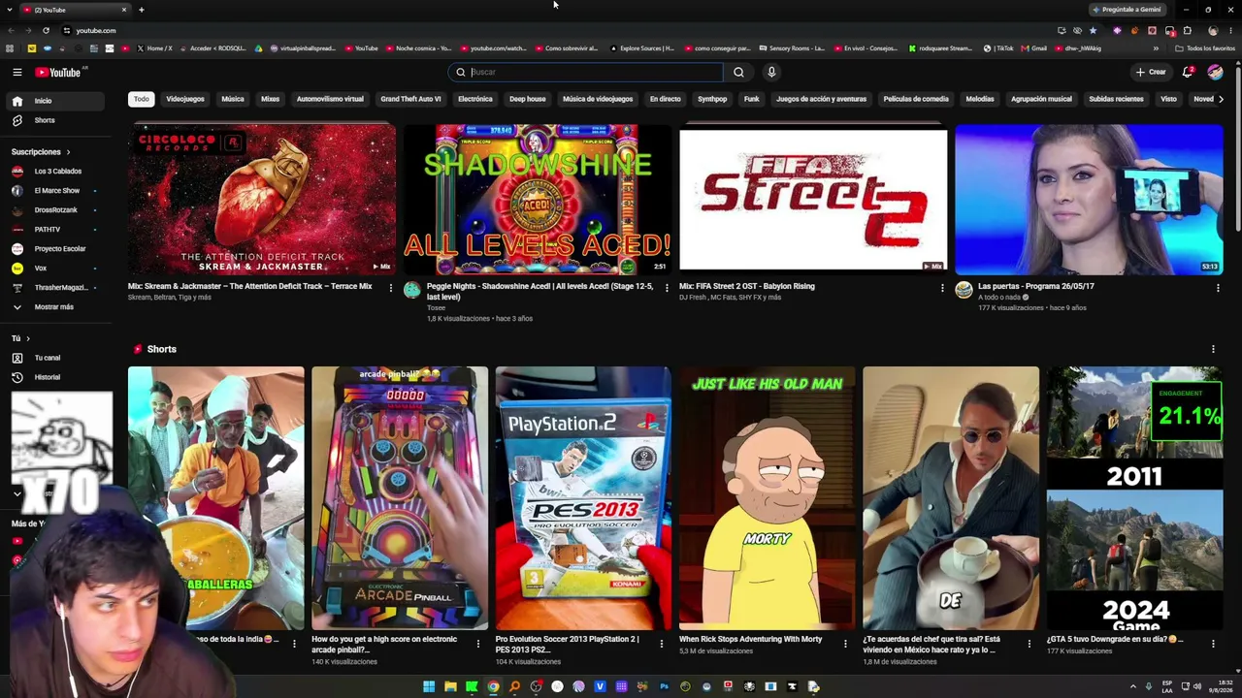1242x698 pixels.
Task: Show more category chips with right arrow
Action: (1220, 99)
